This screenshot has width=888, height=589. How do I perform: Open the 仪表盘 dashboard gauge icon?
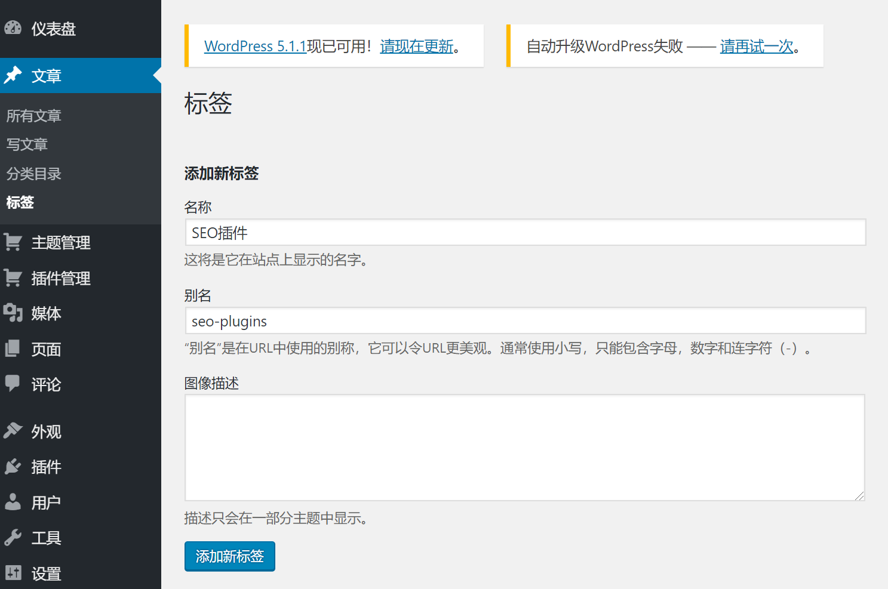coord(13,28)
